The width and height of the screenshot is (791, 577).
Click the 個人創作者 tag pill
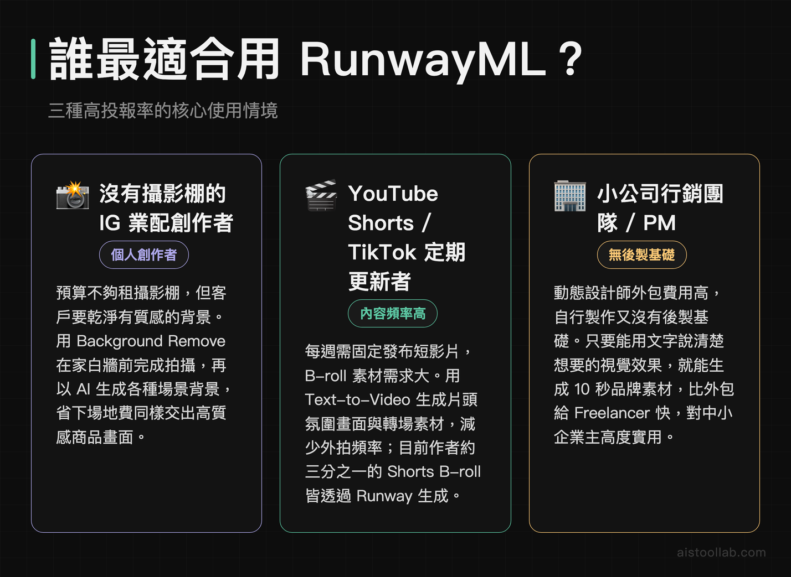pyautogui.click(x=144, y=255)
